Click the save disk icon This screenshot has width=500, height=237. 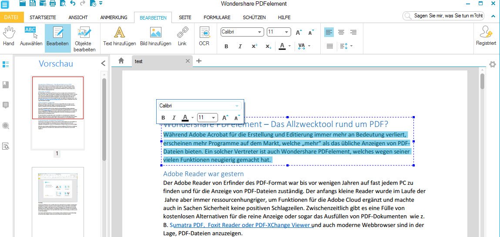pos(33,3)
